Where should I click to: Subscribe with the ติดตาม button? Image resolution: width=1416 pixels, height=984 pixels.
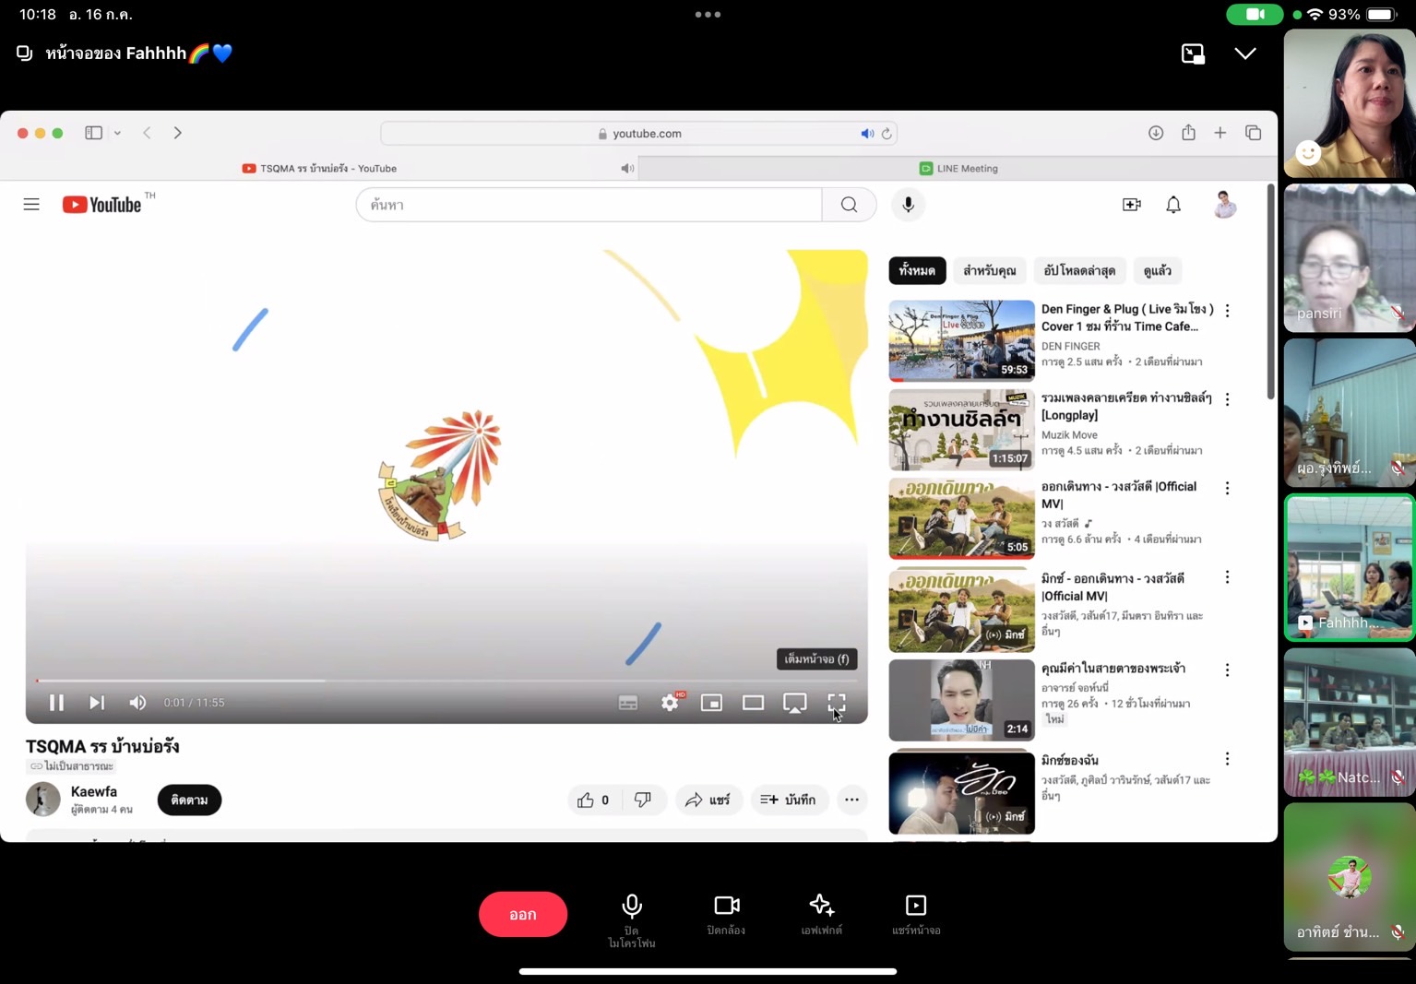(x=189, y=800)
